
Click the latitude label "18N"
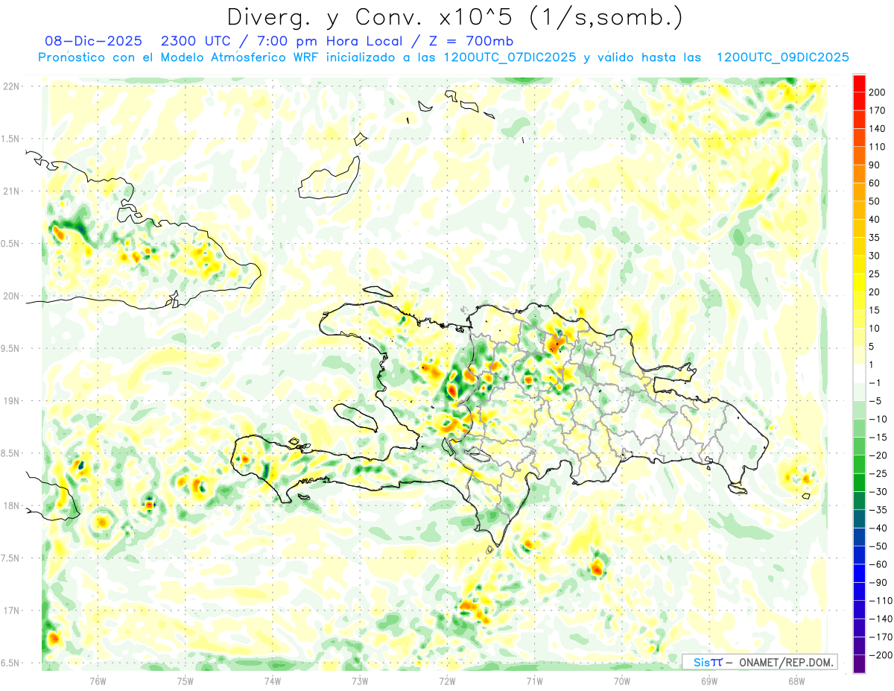coord(11,506)
